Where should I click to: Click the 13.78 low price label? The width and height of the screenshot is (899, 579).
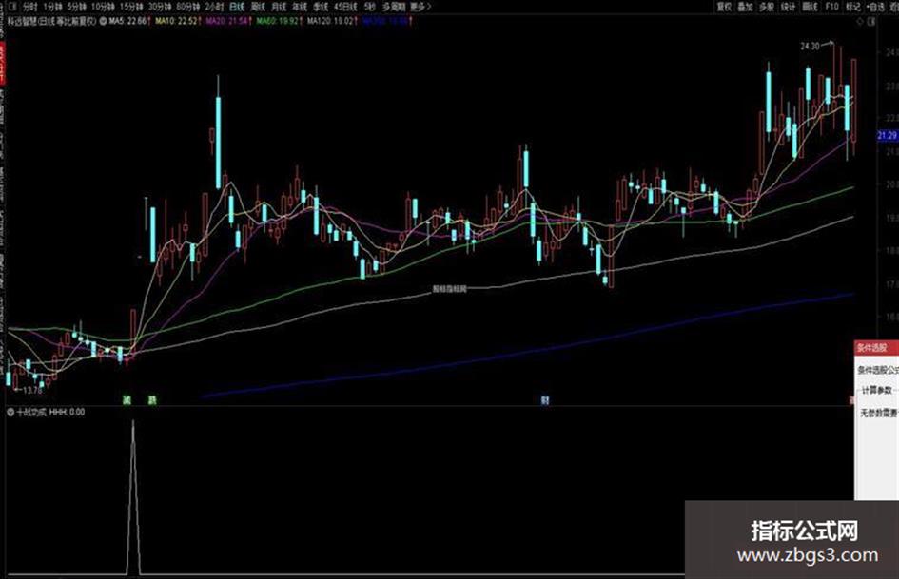32,391
